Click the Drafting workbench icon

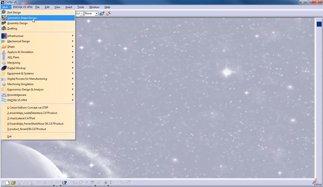point(4,29)
